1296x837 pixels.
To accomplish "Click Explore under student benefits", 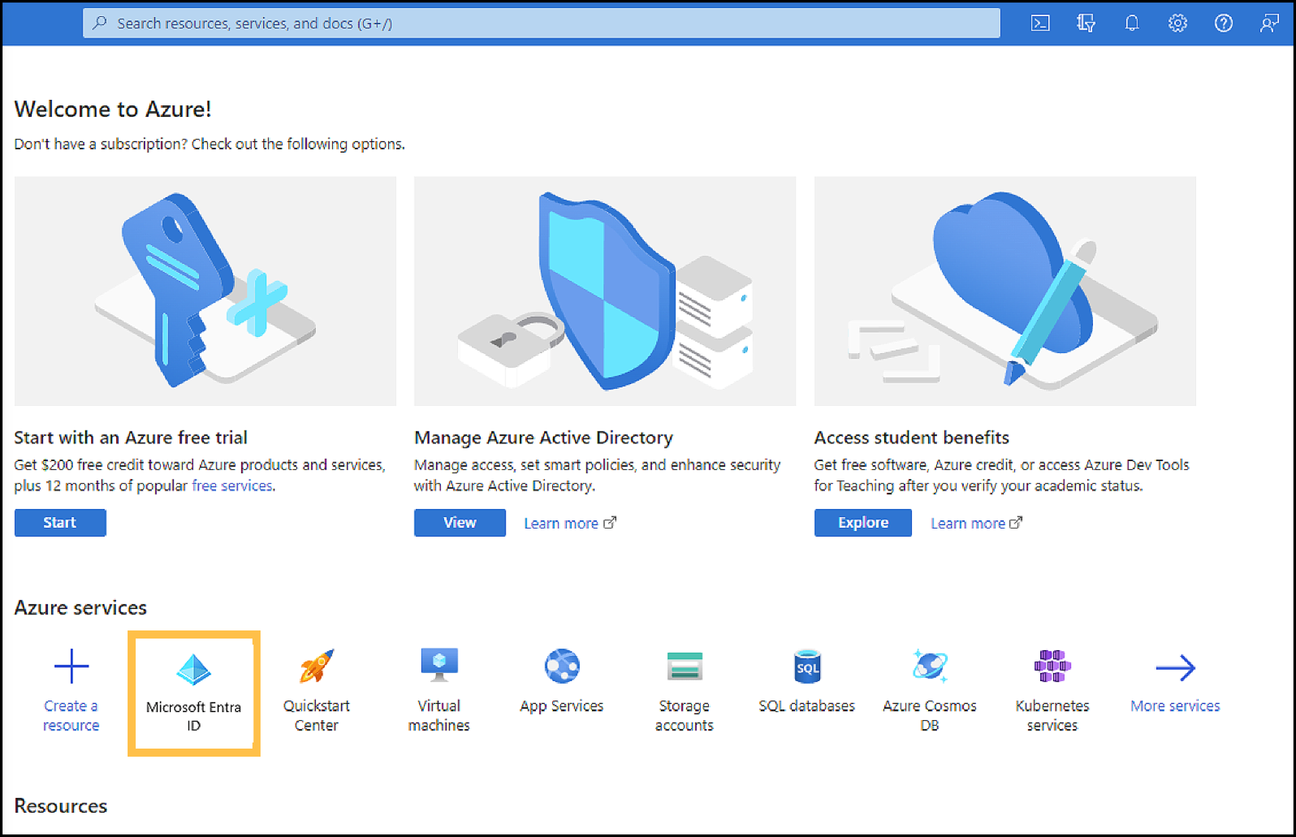I will [862, 522].
